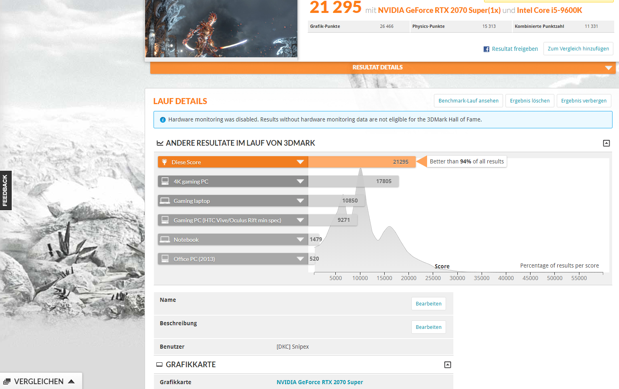Expand the 4K gaming PC dropdown arrow
Image resolution: width=619 pixels, height=389 pixels.
coord(300,182)
